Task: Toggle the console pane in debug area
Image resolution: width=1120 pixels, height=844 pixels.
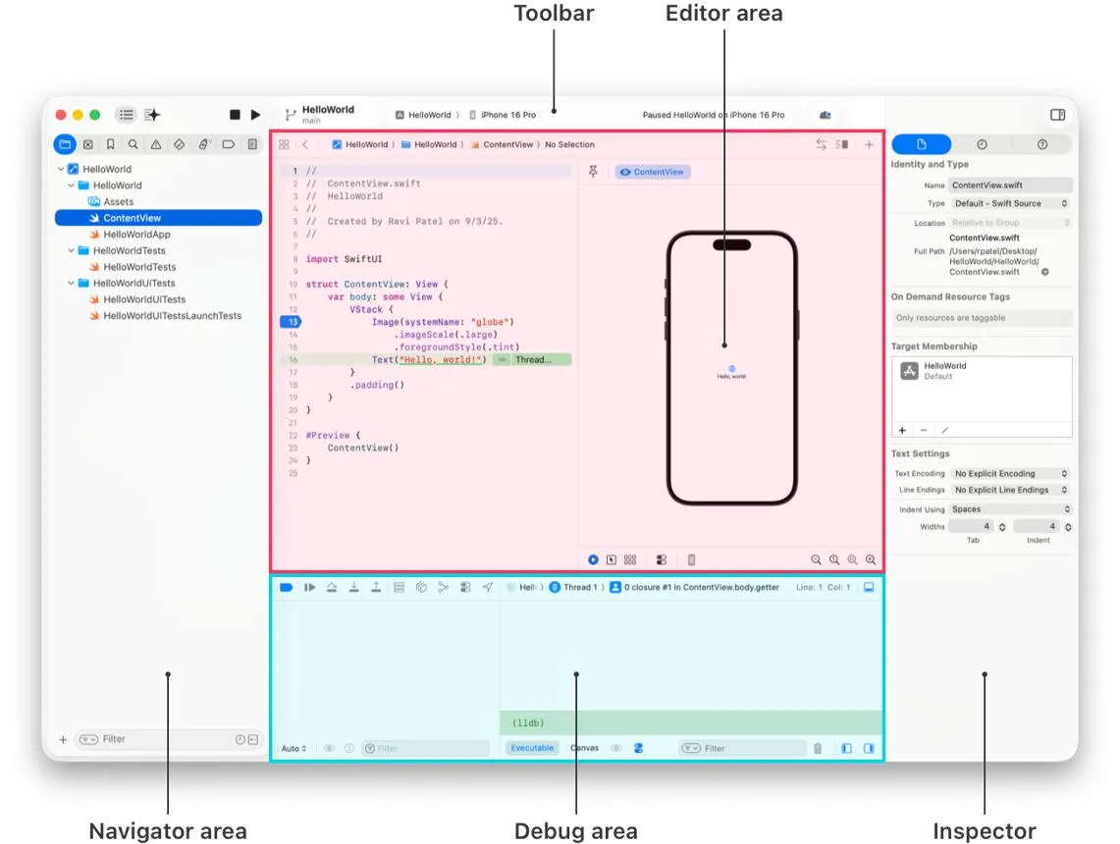Action: click(870, 749)
